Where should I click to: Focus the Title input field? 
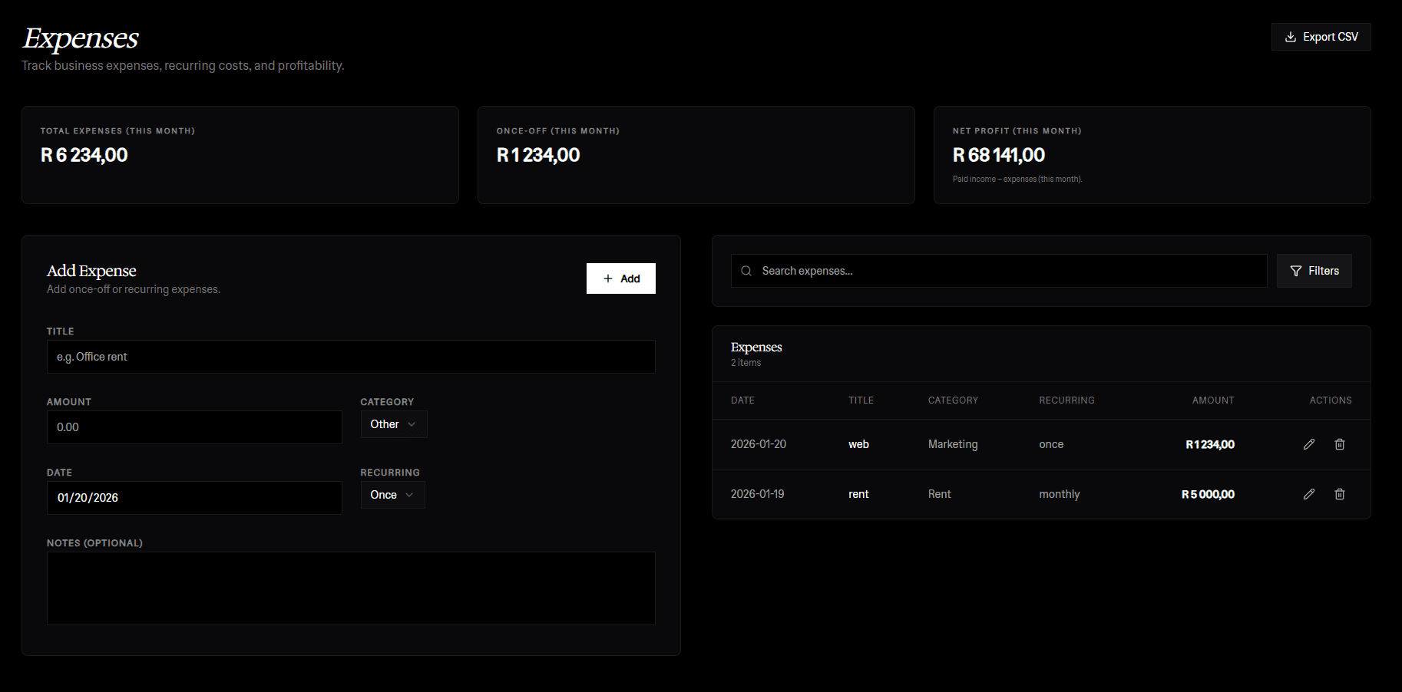[x=351, y=357]
